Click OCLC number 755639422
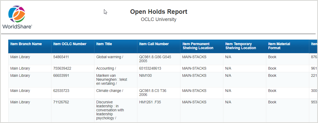318x123 pixels. coord(62,68)
